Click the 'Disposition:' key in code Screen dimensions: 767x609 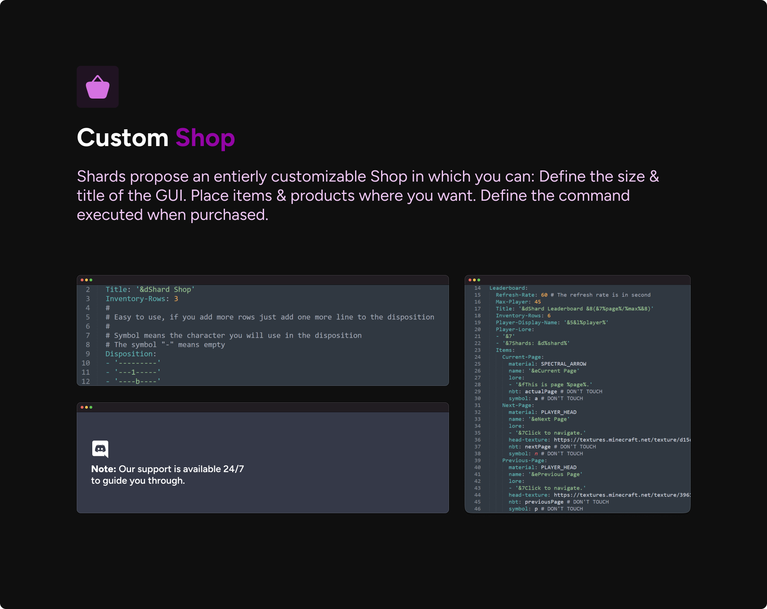[131, 354]
